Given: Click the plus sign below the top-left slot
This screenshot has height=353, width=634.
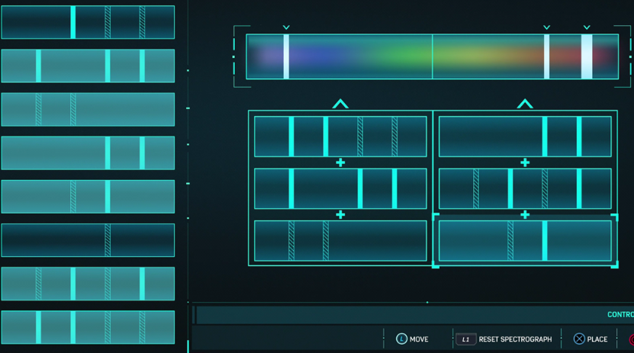Looking at the screenshot, I should tap(340, 162).
